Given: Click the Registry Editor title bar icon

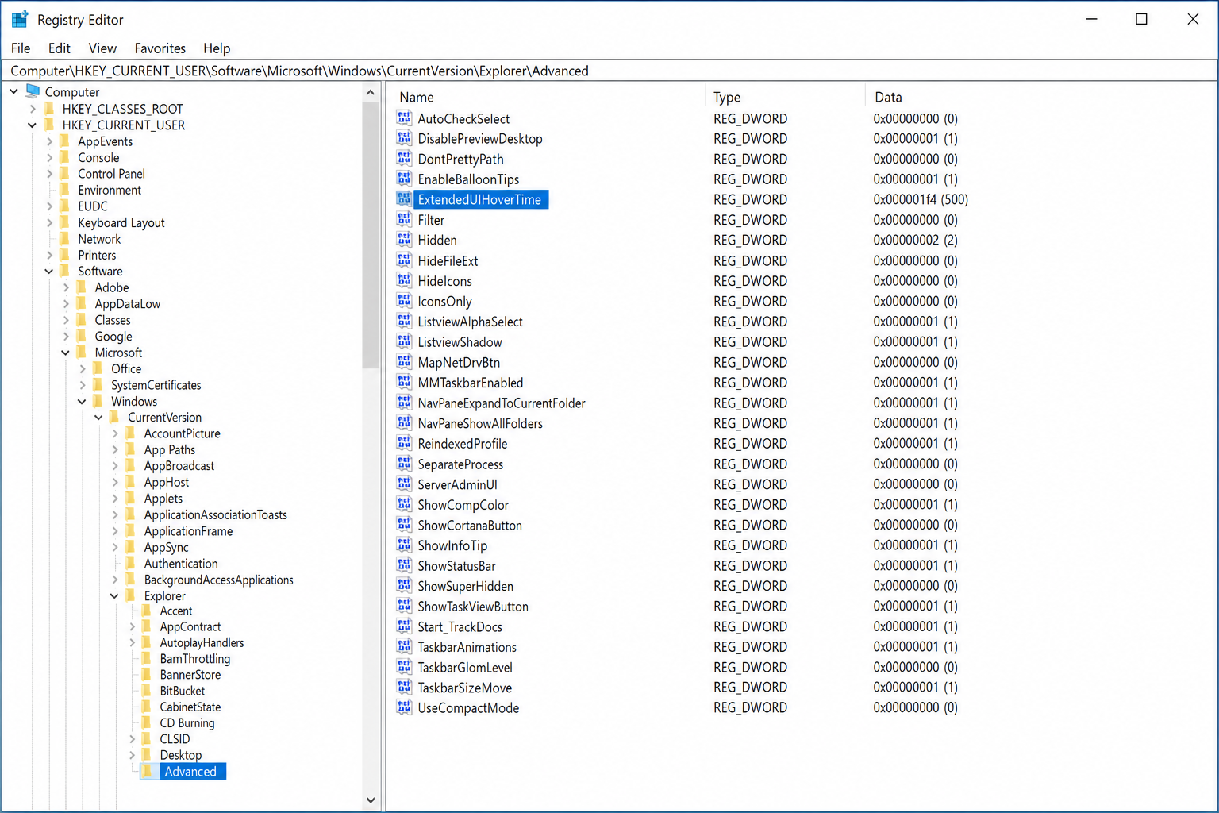Looking at the screenshot, I should click(x=20, y=19).
